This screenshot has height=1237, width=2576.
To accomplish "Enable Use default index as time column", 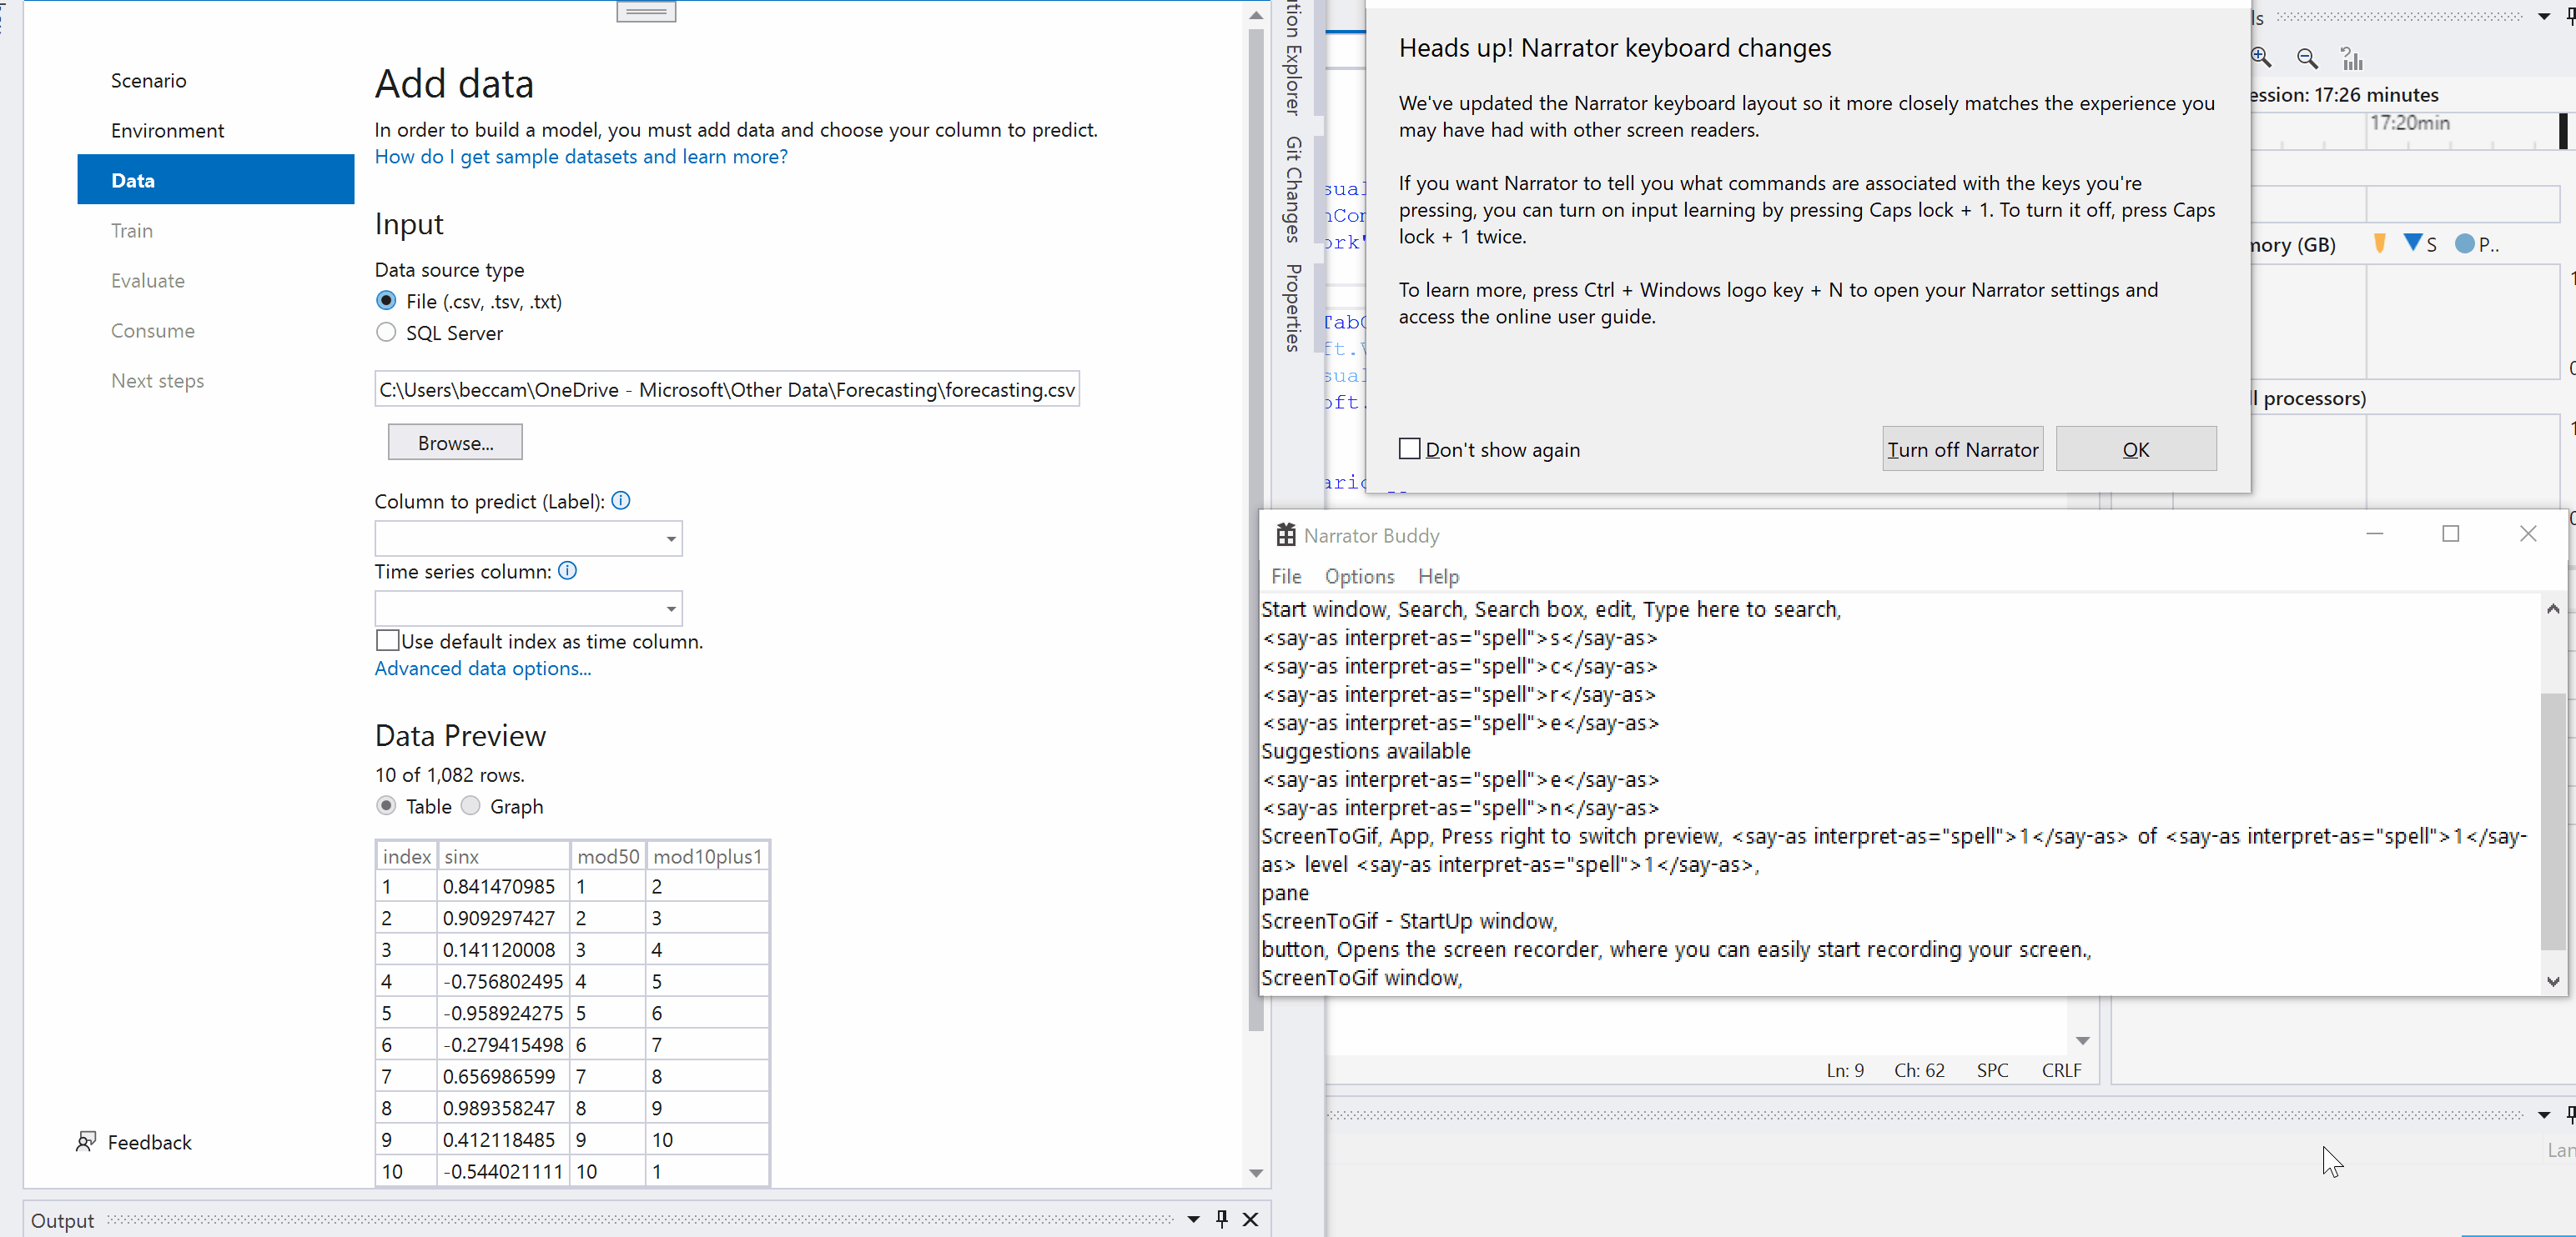I will pyautogui.click(x=386, y=639).
